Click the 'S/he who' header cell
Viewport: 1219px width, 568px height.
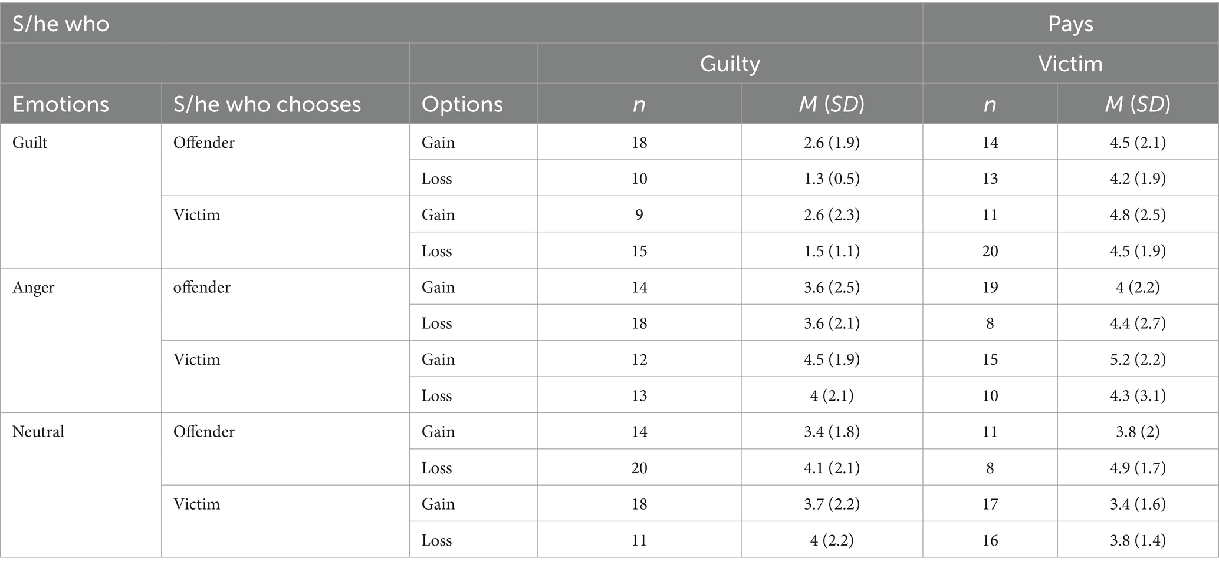(461, 24)
